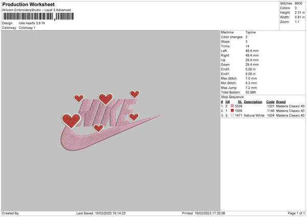Select stitch count 5559 in stop sequence
The width and height of the screenshot is (307, 217).
point(238,106)
